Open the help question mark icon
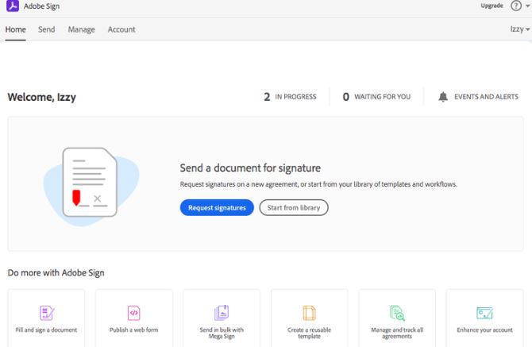 516,6
